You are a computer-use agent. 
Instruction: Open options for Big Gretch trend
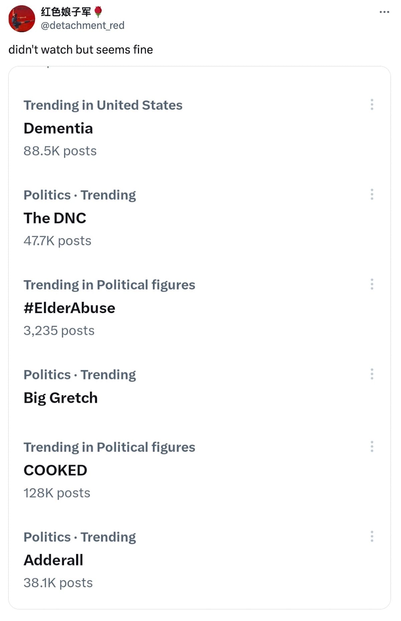[372, 374]
